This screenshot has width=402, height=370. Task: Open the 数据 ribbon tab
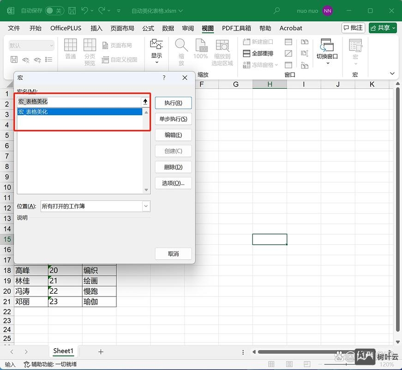tap(168, 28)
